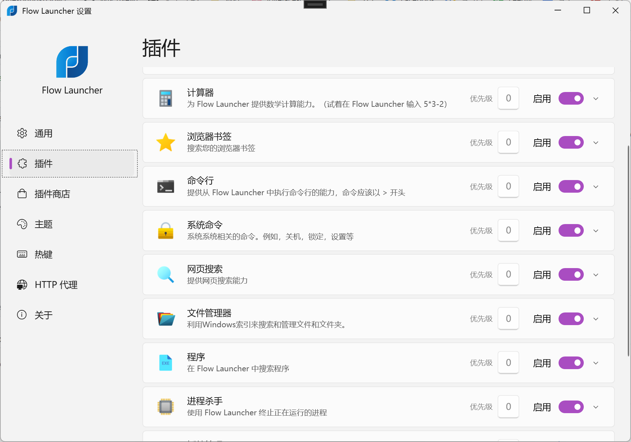The image size is (631, 442).
Task: Click the calculator plugin icon
Action: 166,98
